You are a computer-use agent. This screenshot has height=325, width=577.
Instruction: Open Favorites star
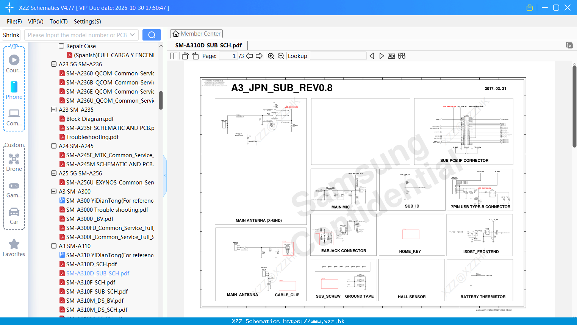[14, 248]
